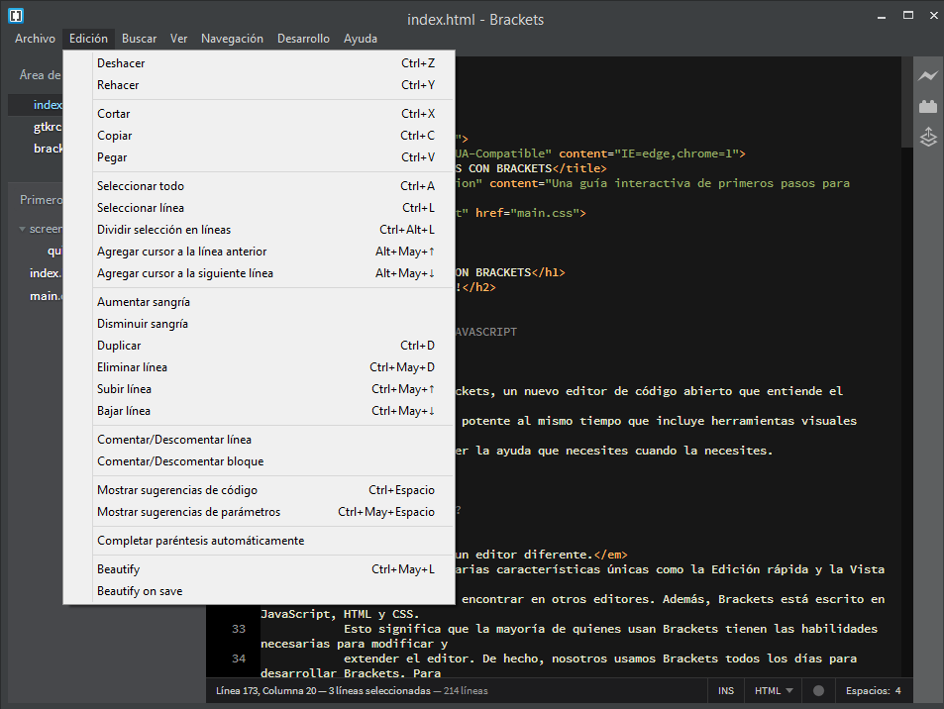The height and width of the screenshot is (709, 944).
Task: Toggle Completar paréntesis automáticamente
Action: [259, 541]
